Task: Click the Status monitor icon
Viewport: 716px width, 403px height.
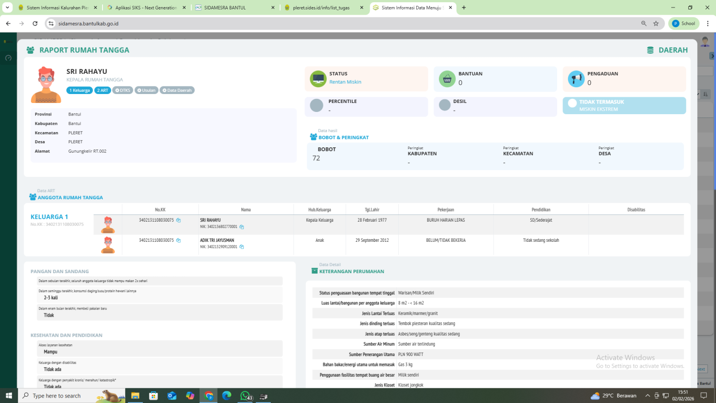Action: [318, 79]
